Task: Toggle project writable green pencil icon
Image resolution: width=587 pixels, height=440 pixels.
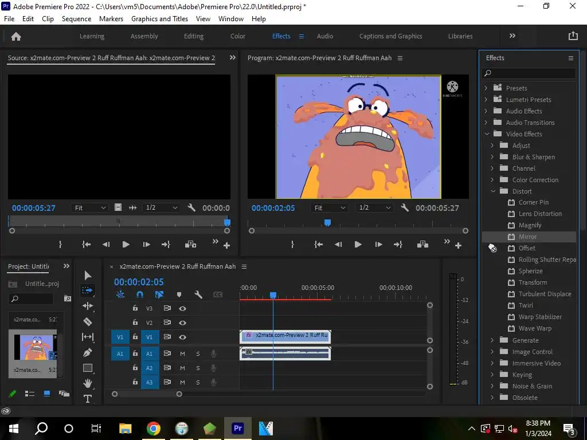Action: point(13,394)
